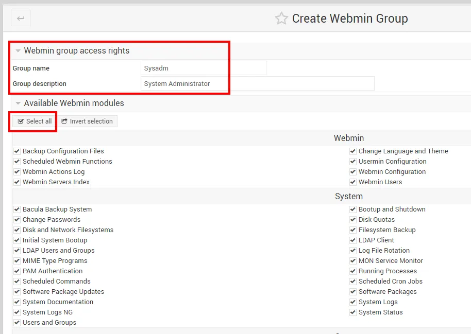This screenshot has height=334, width=471.
Task: Click the favorite star icon beside title
Action: 281,19
